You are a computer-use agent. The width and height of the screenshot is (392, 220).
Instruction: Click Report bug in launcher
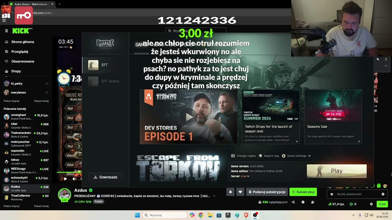coord(269,156)
